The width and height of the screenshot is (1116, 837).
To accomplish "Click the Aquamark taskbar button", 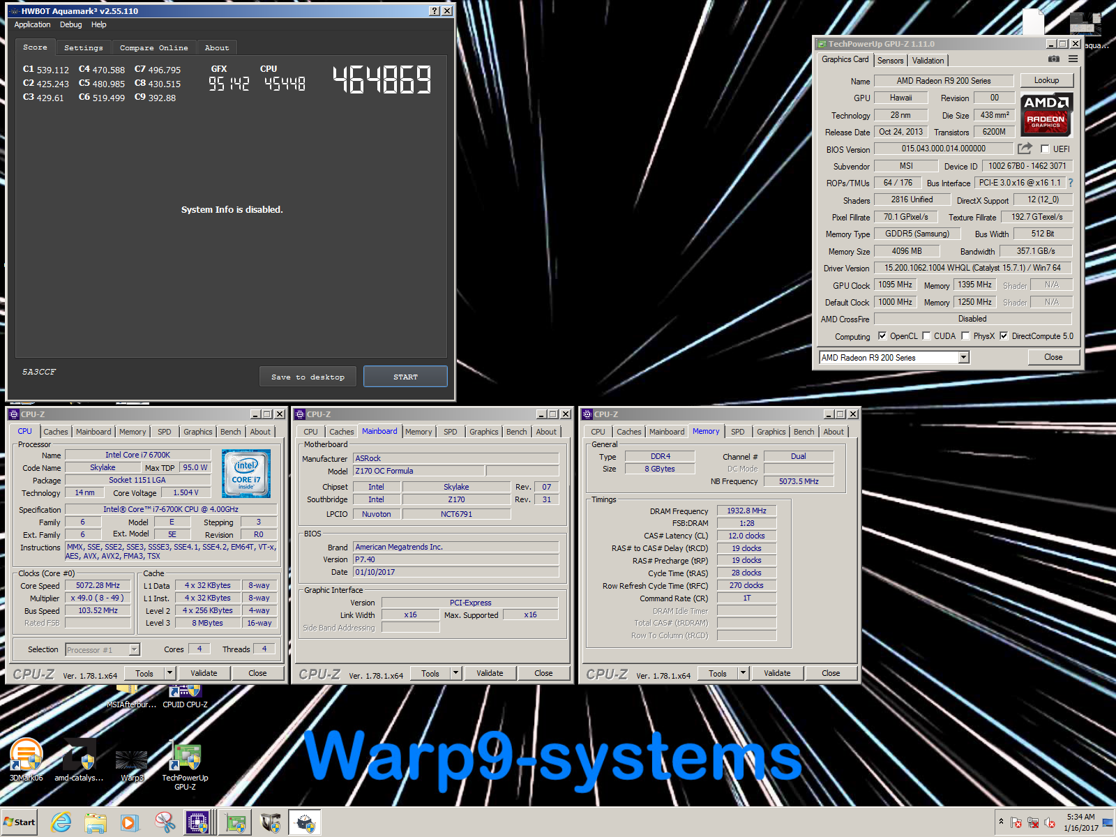I will coord(305,823).
